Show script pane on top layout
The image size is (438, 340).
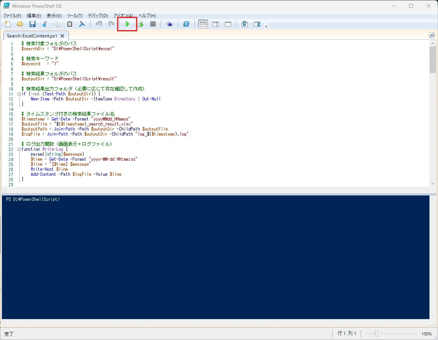click(x=203, y=24)
